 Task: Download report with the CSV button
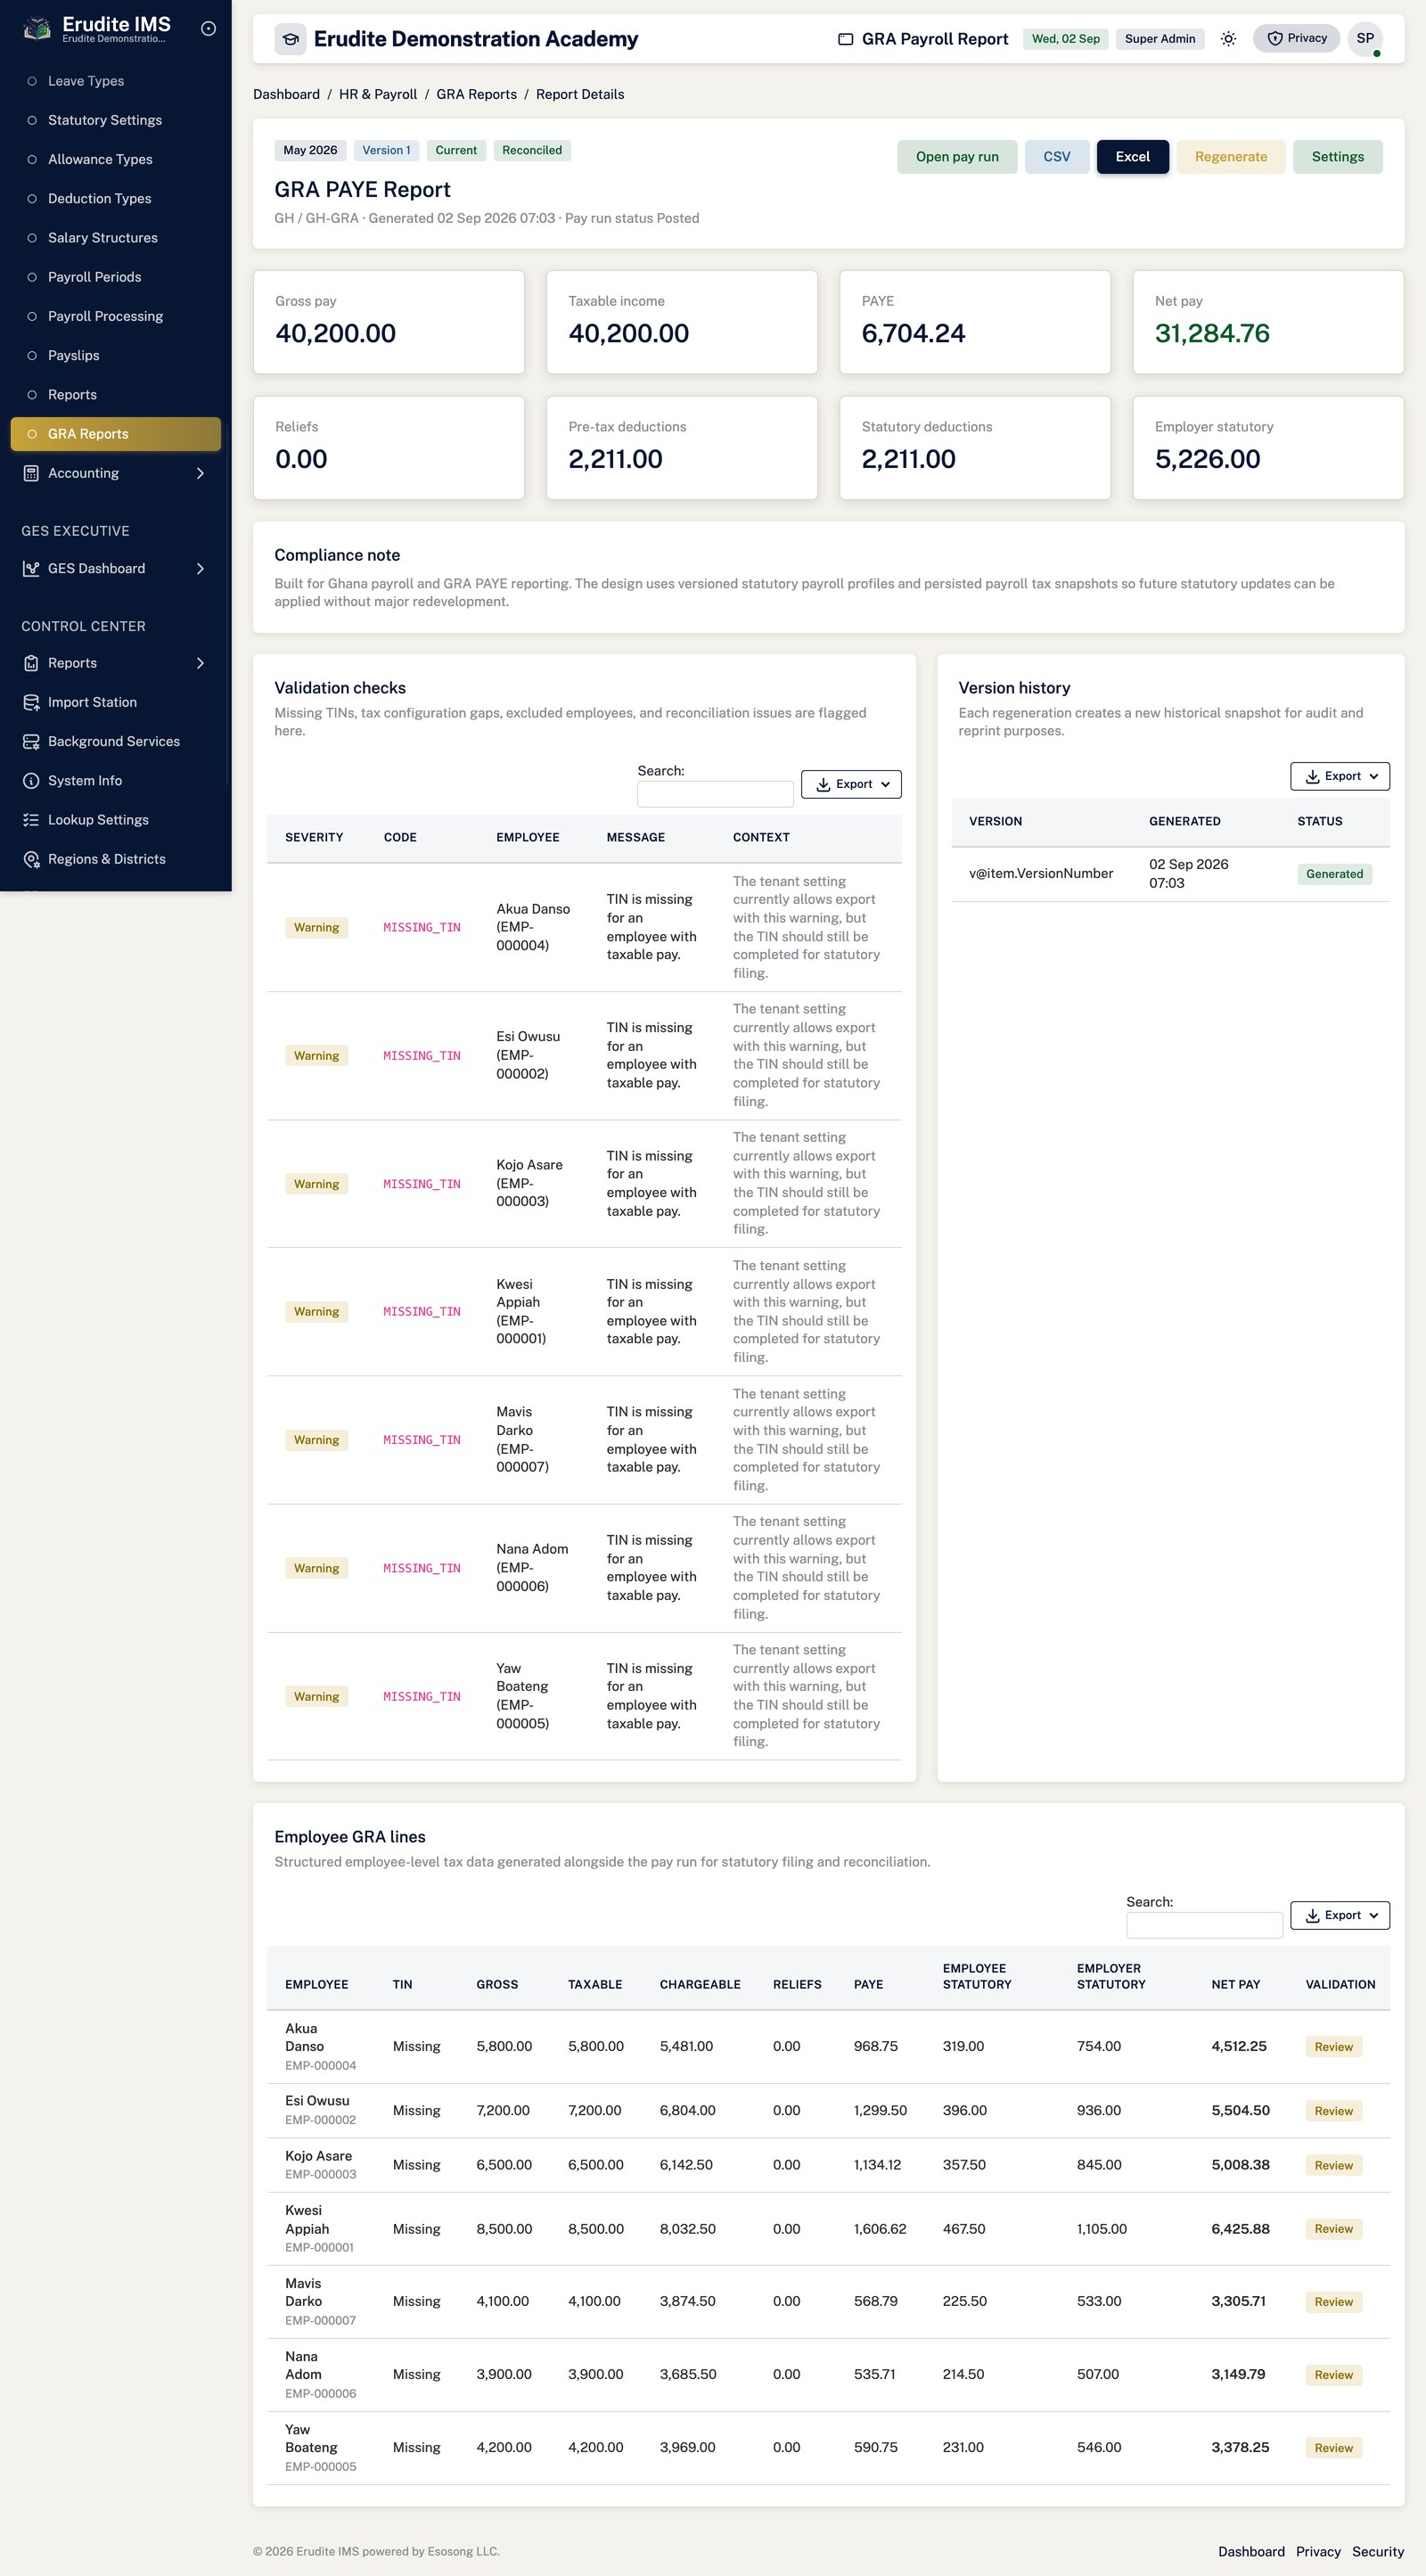tap(1057, 157)
